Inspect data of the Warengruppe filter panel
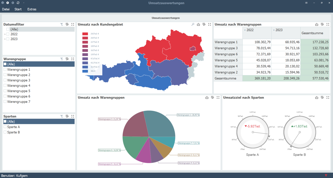This screenshot has height=178, width=333. tap(67, 59)
